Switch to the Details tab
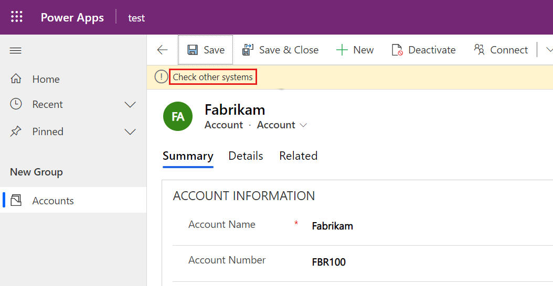553x286 pixels. tap(246, 156)
